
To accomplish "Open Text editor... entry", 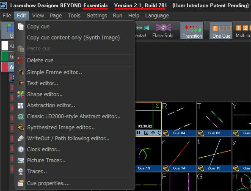I will [43, 83].
